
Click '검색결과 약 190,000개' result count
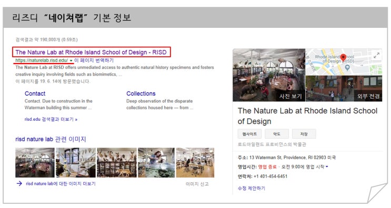coord(46,39)
